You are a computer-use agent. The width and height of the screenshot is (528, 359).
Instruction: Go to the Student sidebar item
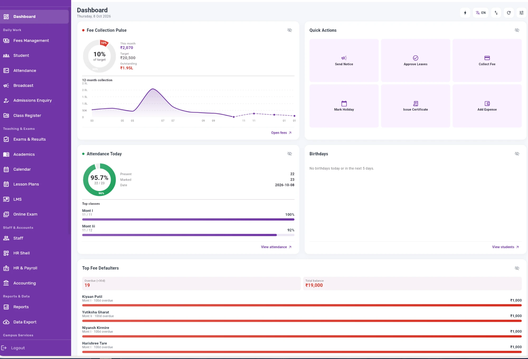34,56
